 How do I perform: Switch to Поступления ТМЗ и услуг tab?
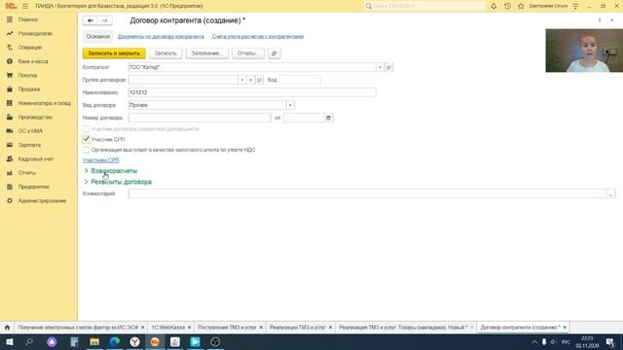(227, 328)
